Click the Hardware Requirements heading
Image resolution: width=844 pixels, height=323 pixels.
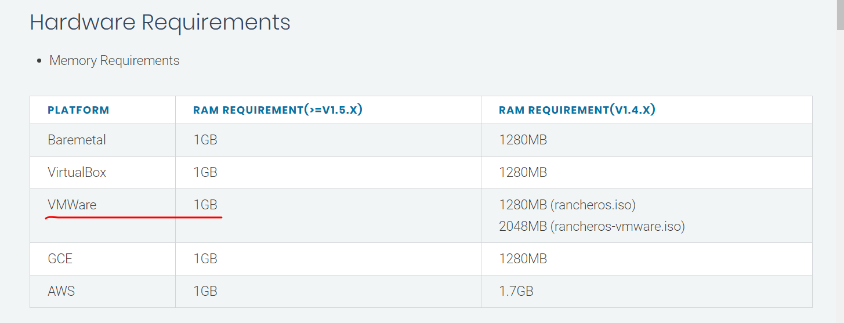coord(160,23)
